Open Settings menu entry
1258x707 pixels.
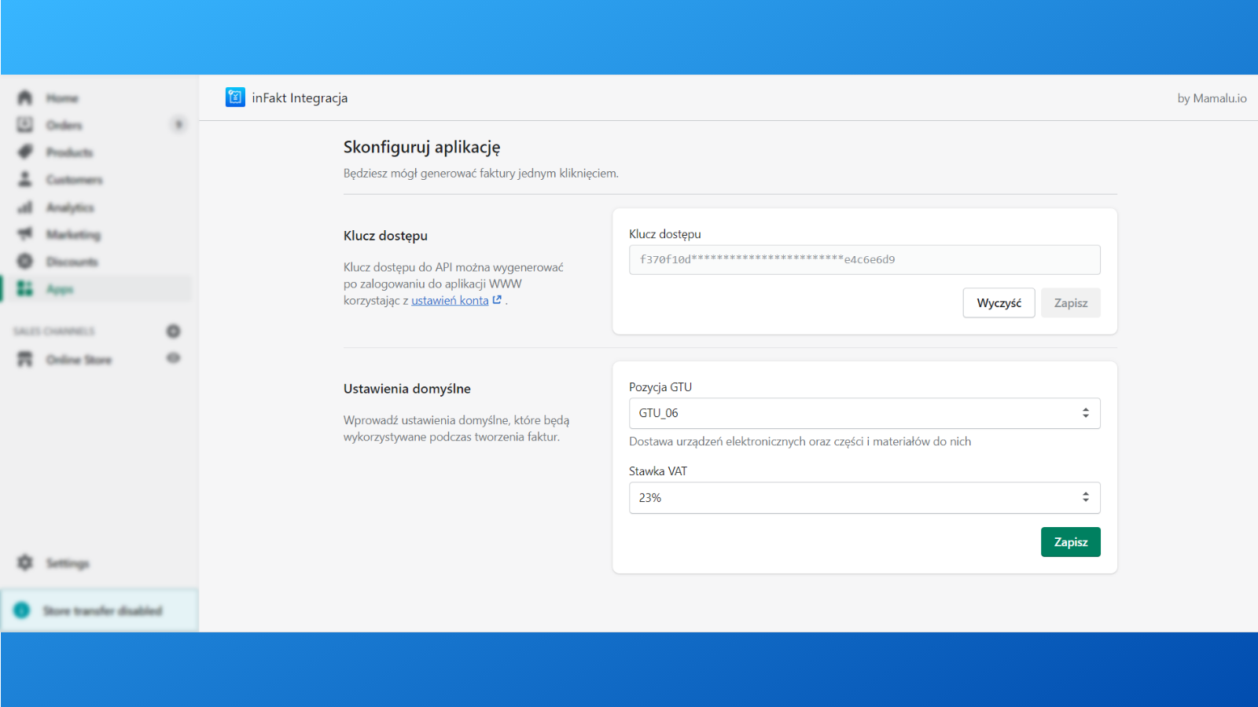point(68,563)
